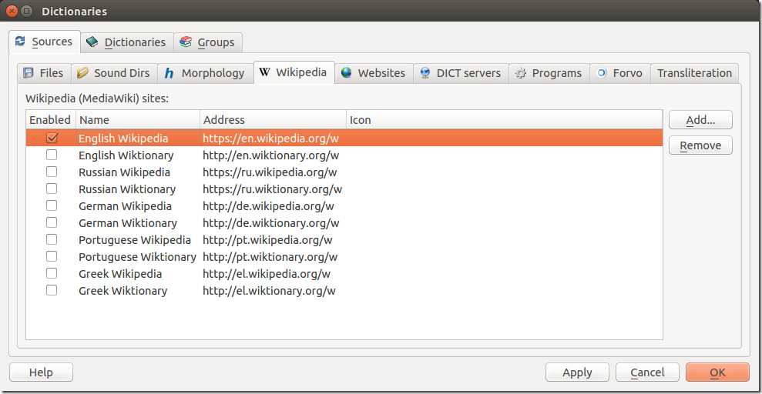
Task: Close the Dictionaries dialog window
Action: [12, 10]
